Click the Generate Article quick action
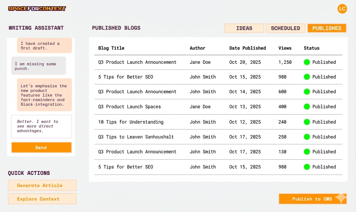Viewport: 356px width, 212px height. pyautogui.click(x=42, y=185)
